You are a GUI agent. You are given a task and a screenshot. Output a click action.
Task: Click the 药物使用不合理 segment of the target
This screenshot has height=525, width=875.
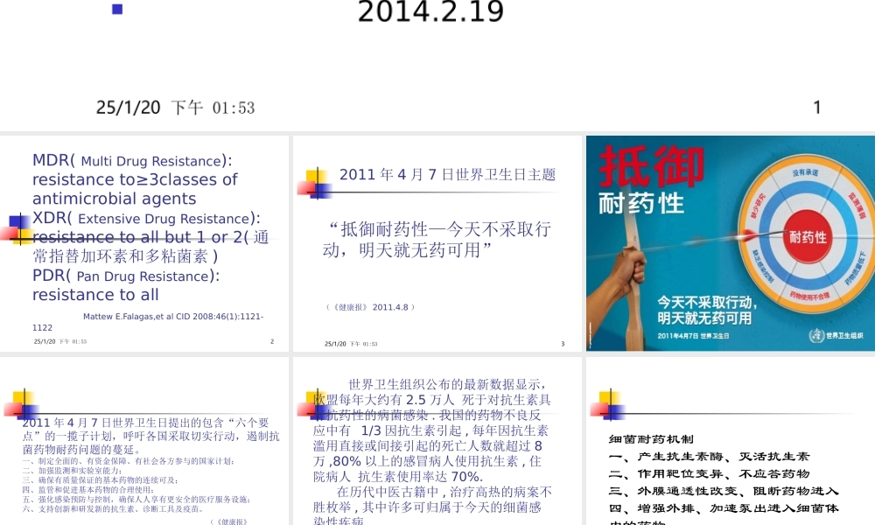pyautogui.click(x=809, y=297)
